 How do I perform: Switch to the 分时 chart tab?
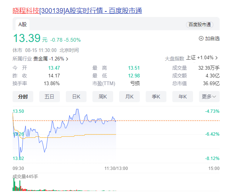[x=23, y=97]
